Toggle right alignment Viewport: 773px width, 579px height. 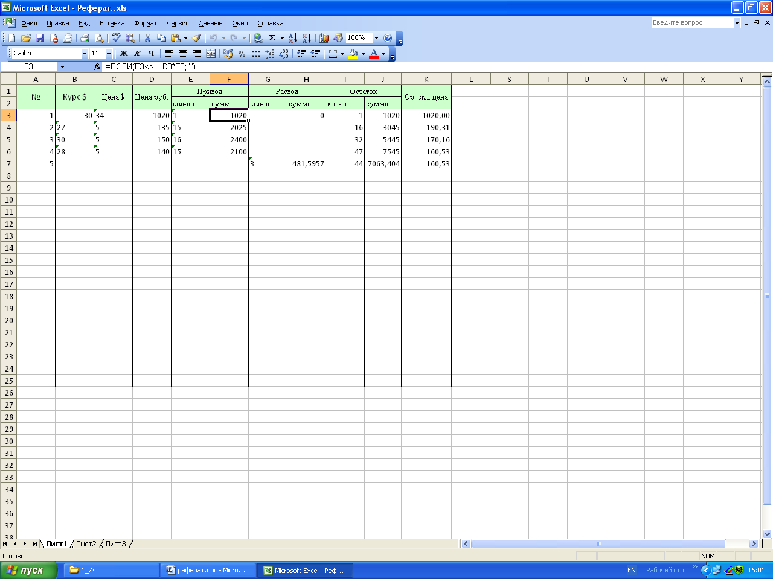click(x=197, y=54)
